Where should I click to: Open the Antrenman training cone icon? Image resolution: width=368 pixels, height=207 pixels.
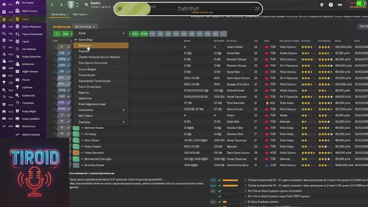[x=17, y=64]
